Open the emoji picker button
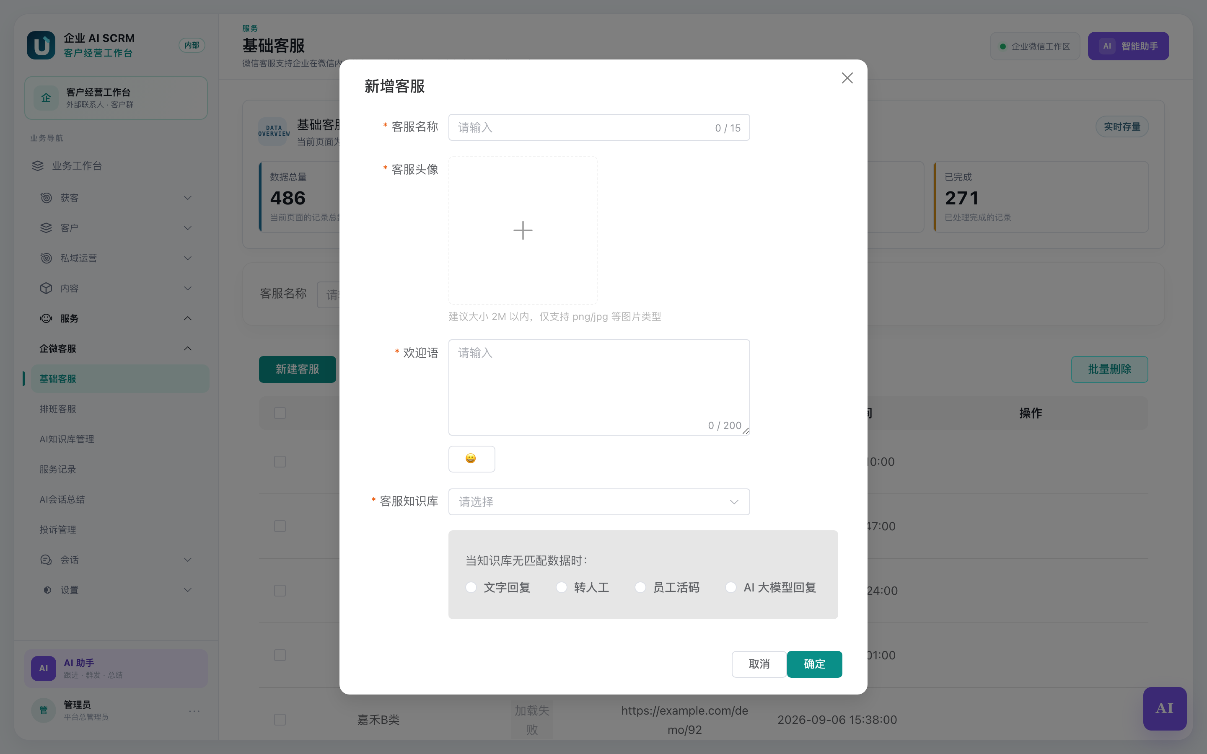 pos(471,459)
